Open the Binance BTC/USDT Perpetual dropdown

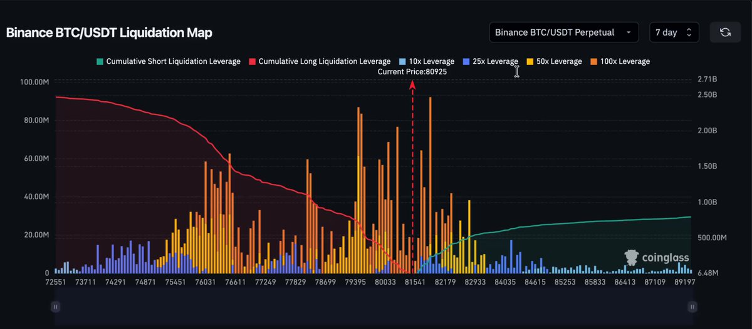click(563, 32)
